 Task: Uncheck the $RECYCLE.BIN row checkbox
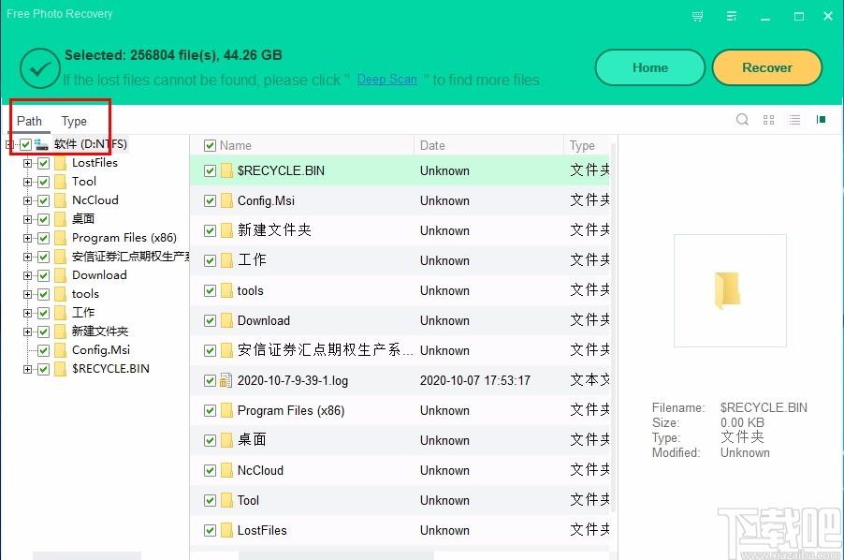210,171
